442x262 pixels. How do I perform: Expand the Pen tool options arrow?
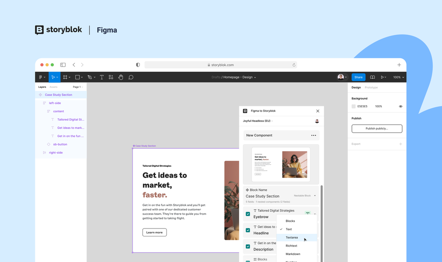pyautogui.click(x=95, y=77)
